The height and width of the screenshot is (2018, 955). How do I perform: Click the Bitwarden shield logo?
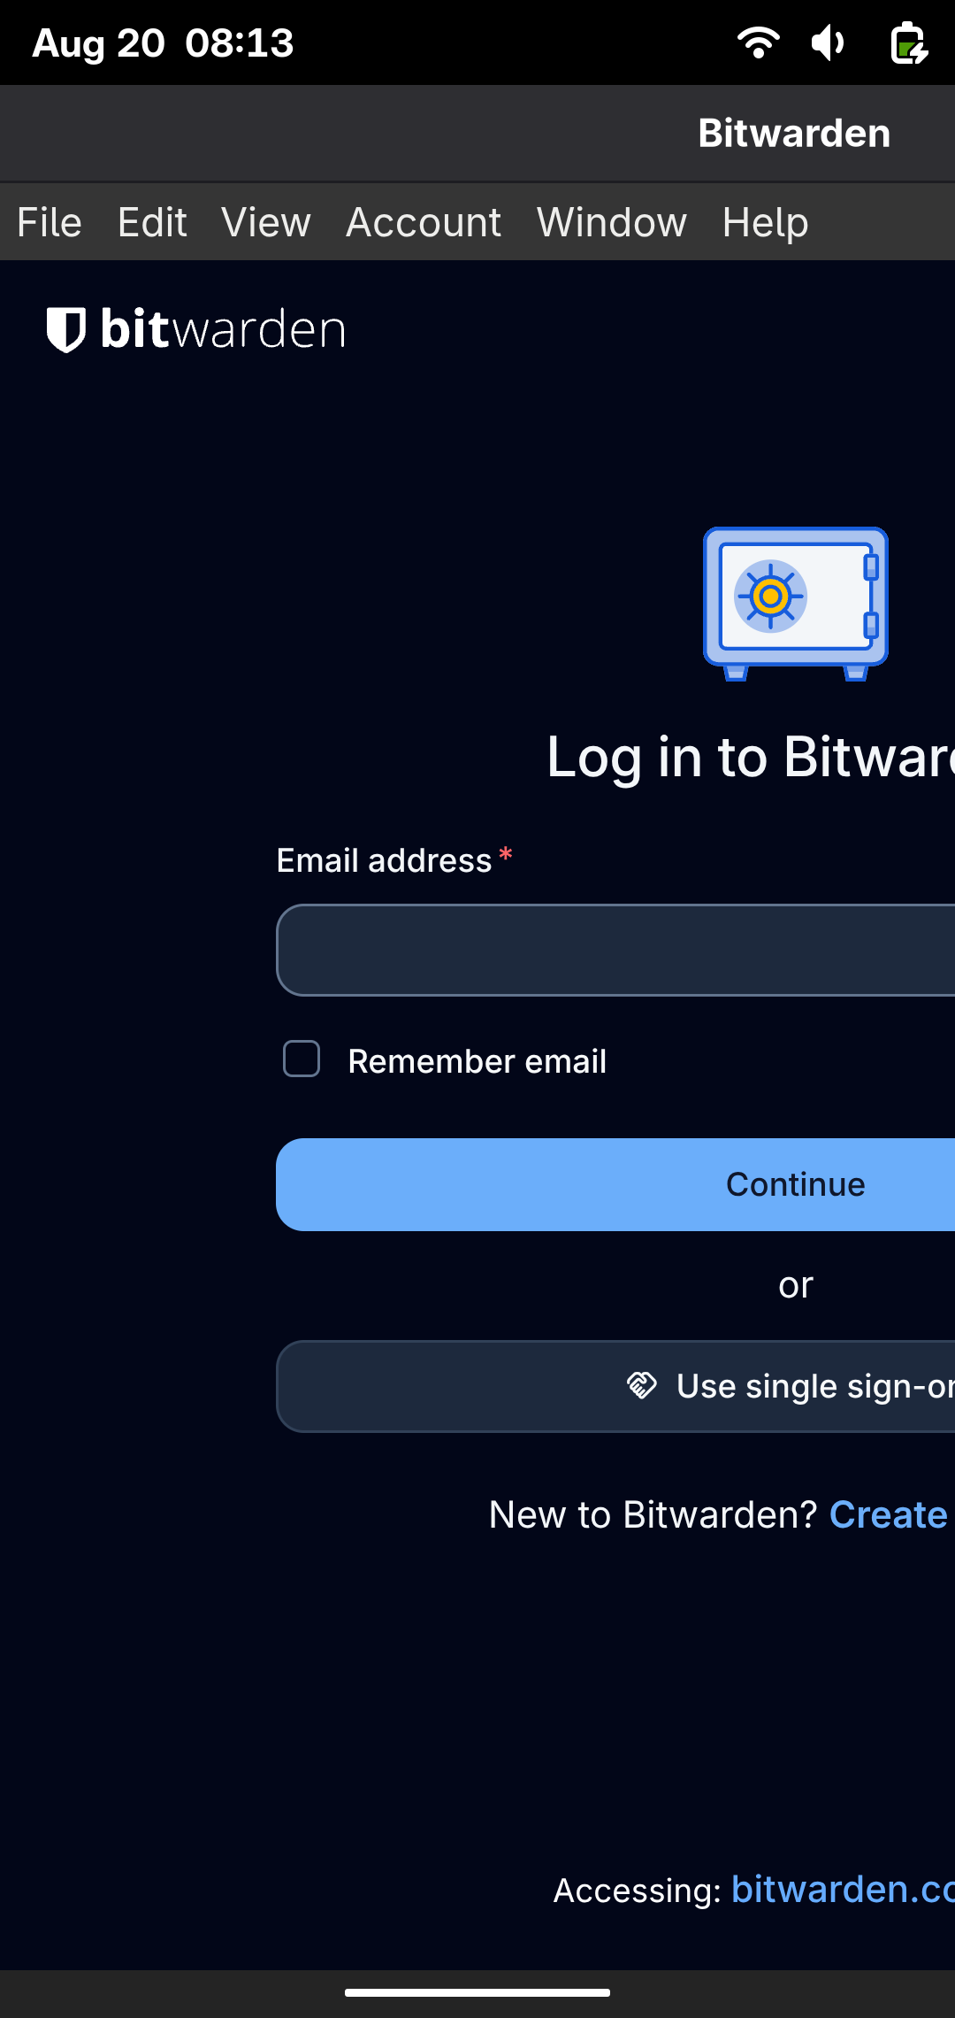coord(66,329)
